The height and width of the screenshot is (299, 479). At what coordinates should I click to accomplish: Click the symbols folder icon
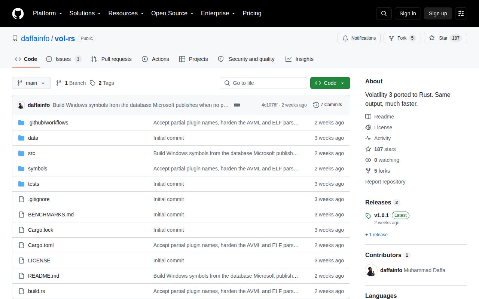[21, 169]
